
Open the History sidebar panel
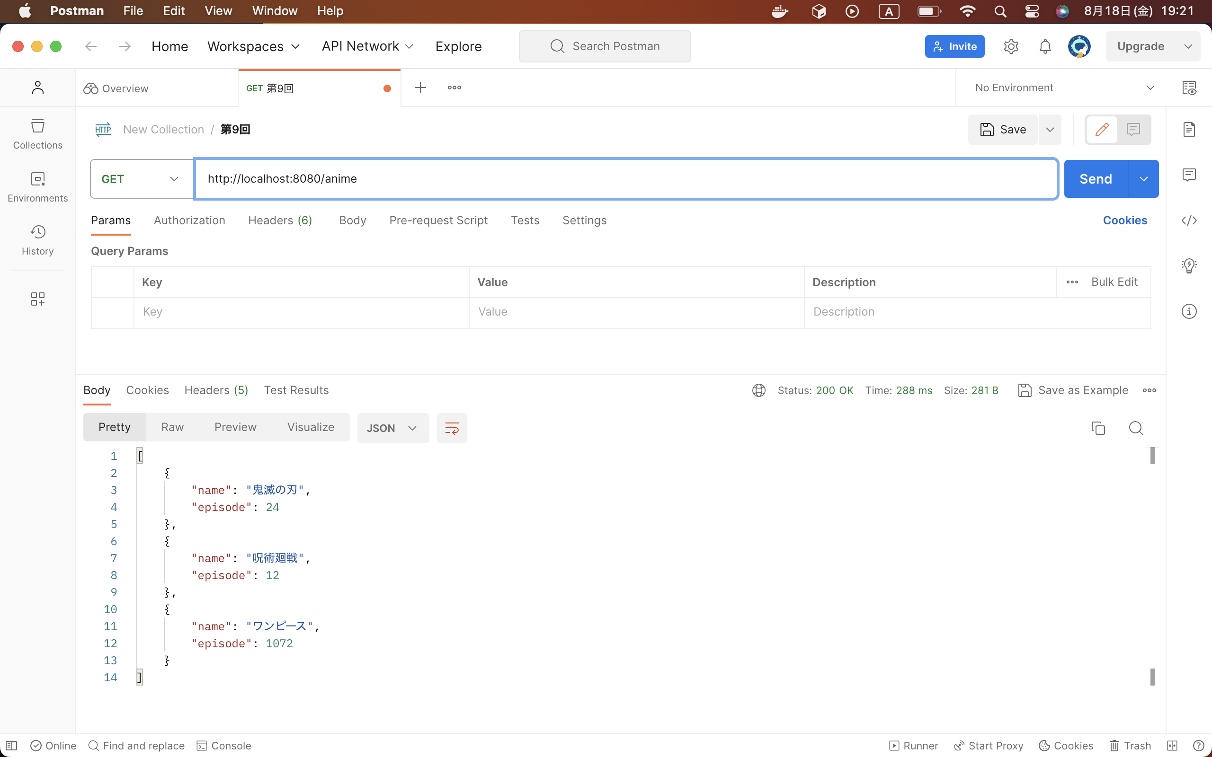click(37, 240)
